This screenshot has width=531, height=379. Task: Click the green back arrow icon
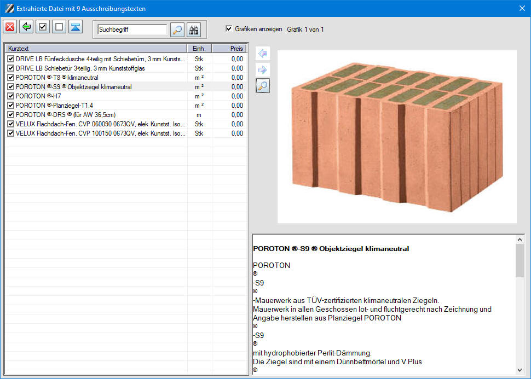[x=26, y=27]
